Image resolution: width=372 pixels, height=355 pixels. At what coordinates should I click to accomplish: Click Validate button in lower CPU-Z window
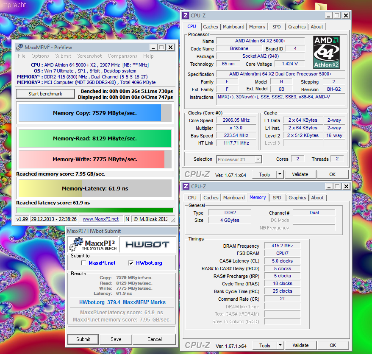(x=300, y=346)
